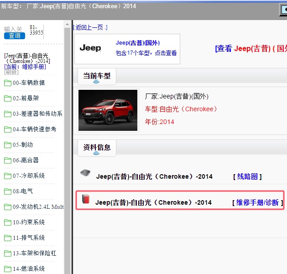This screenshot has height=274, width=287.
Task: Open folder icon of 09-发动机2.4L
Action: pos(8,207)
